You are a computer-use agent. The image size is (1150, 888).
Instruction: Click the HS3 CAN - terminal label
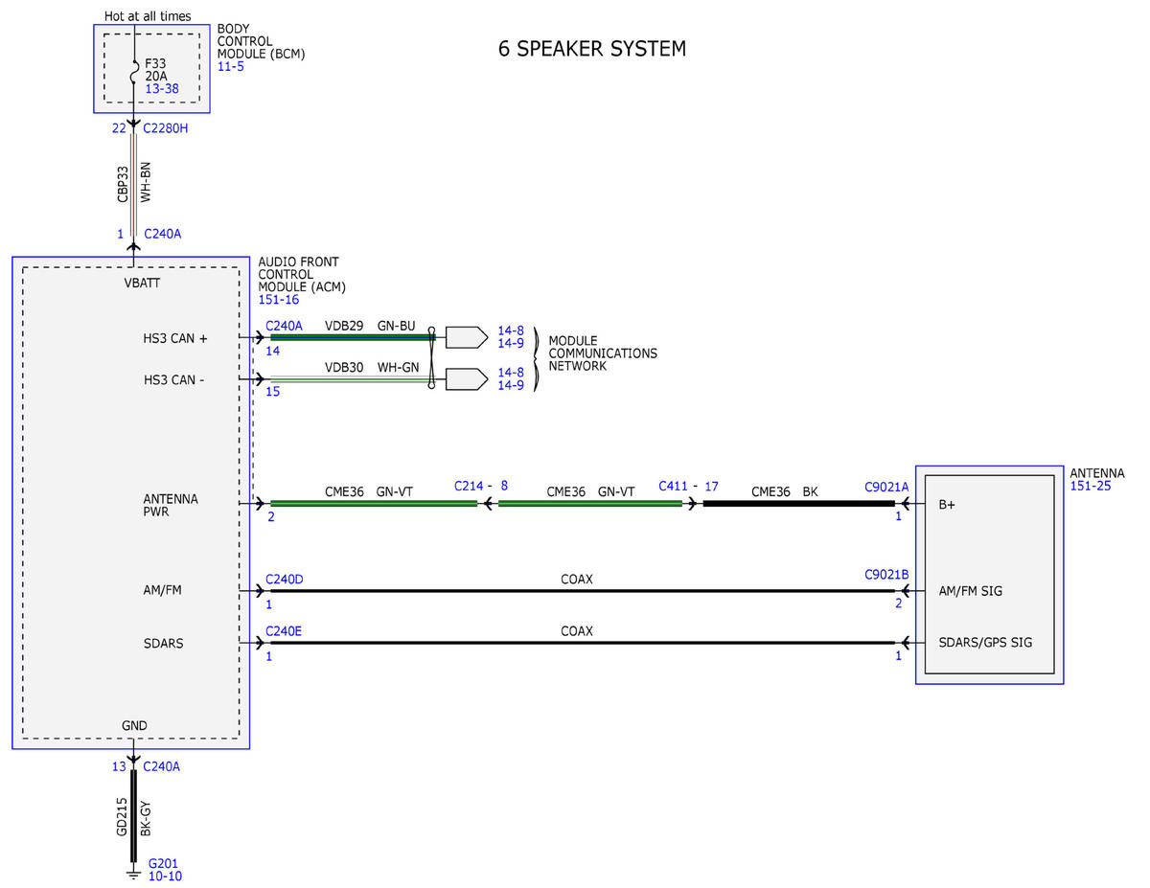[174, 380]
